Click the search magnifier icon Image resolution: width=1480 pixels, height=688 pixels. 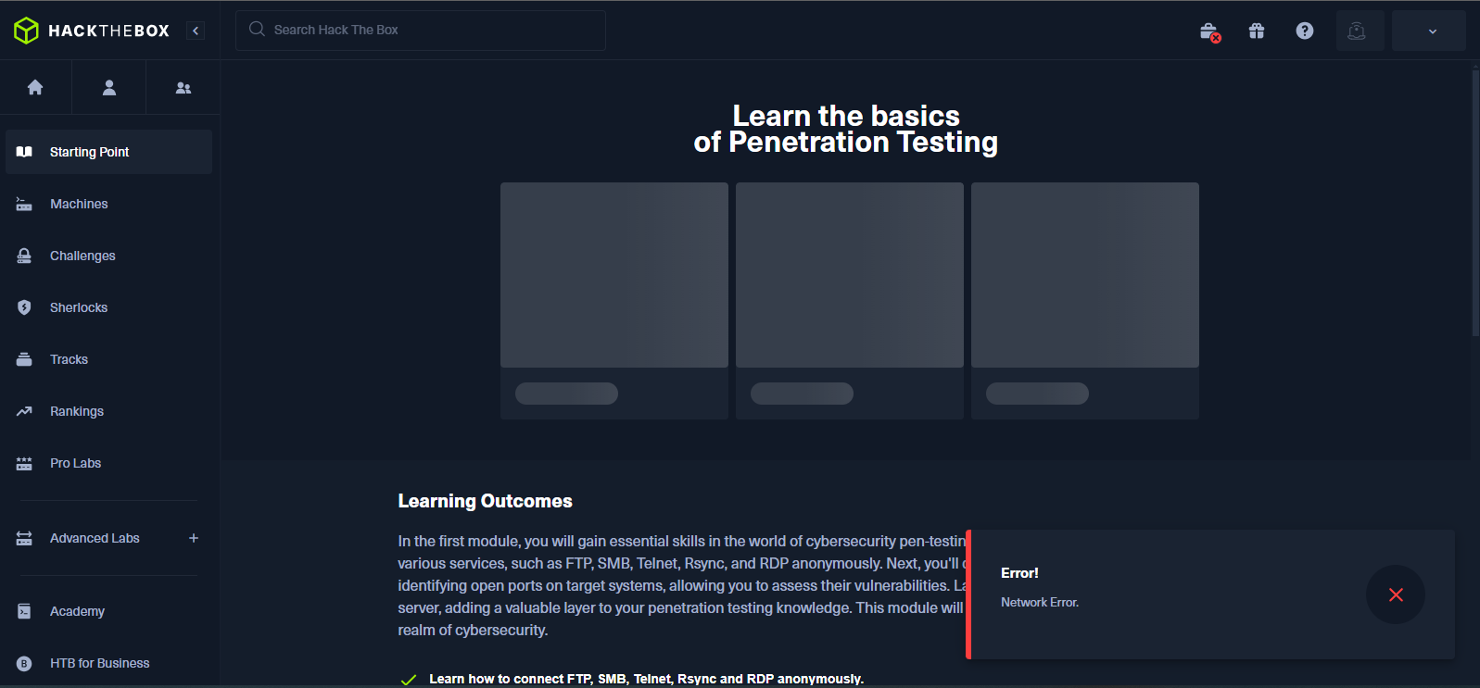tap(257, 30)
